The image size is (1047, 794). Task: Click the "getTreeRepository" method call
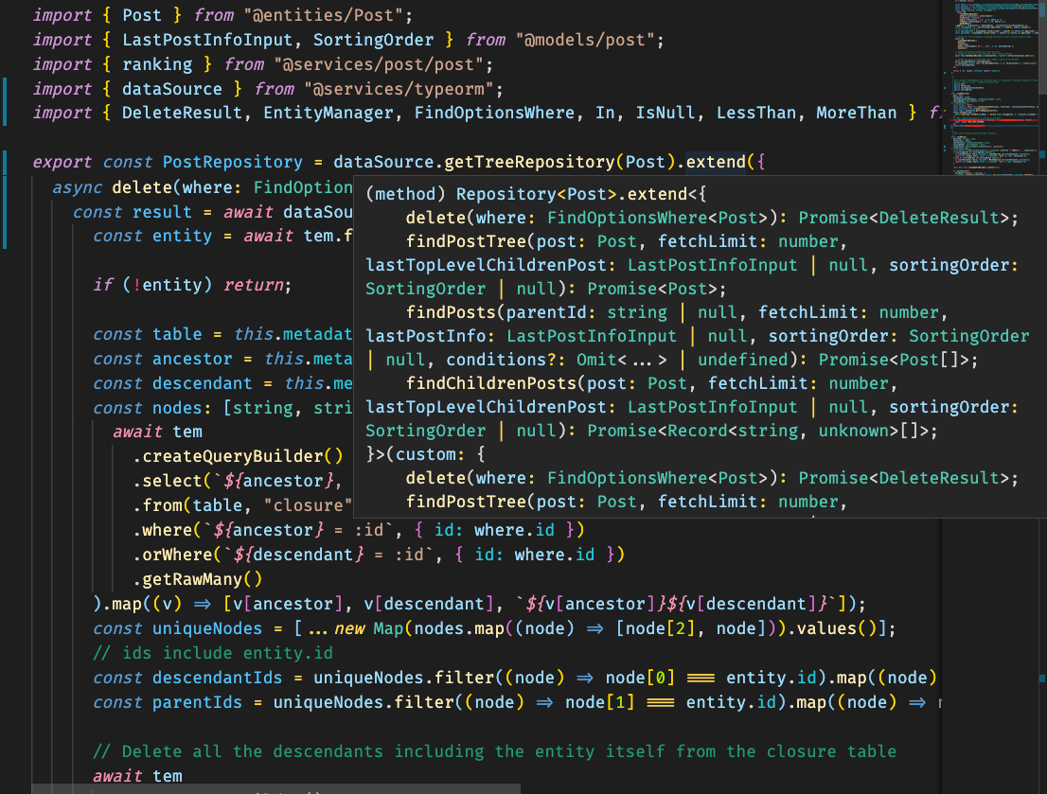[529, 162]
